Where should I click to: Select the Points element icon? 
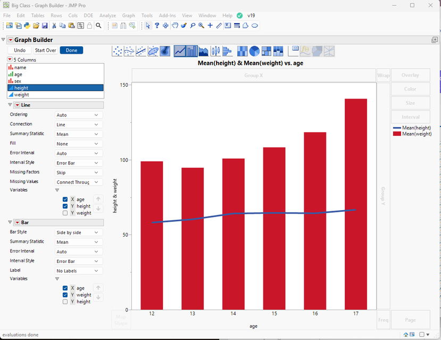(x=118, y=51)
